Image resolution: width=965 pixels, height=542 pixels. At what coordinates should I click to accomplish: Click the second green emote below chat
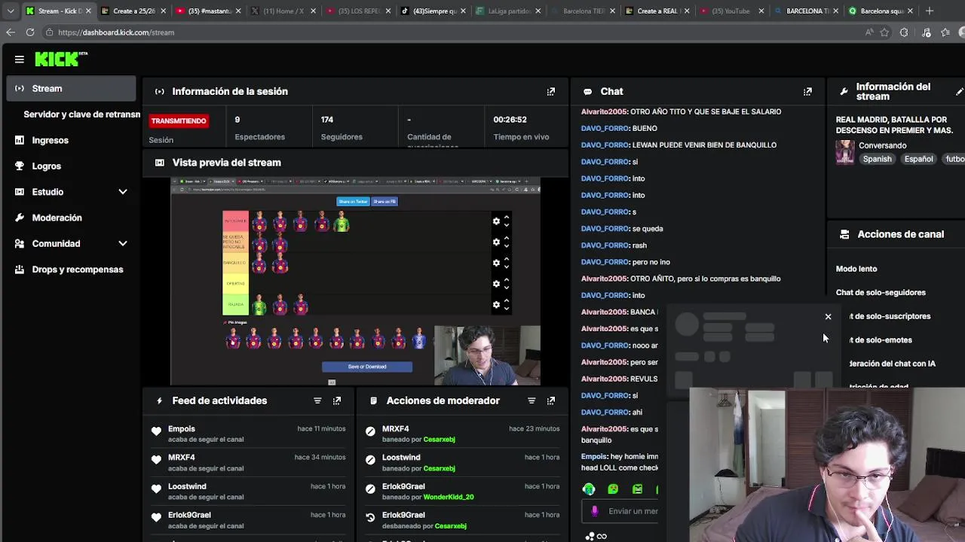(613, 489)
